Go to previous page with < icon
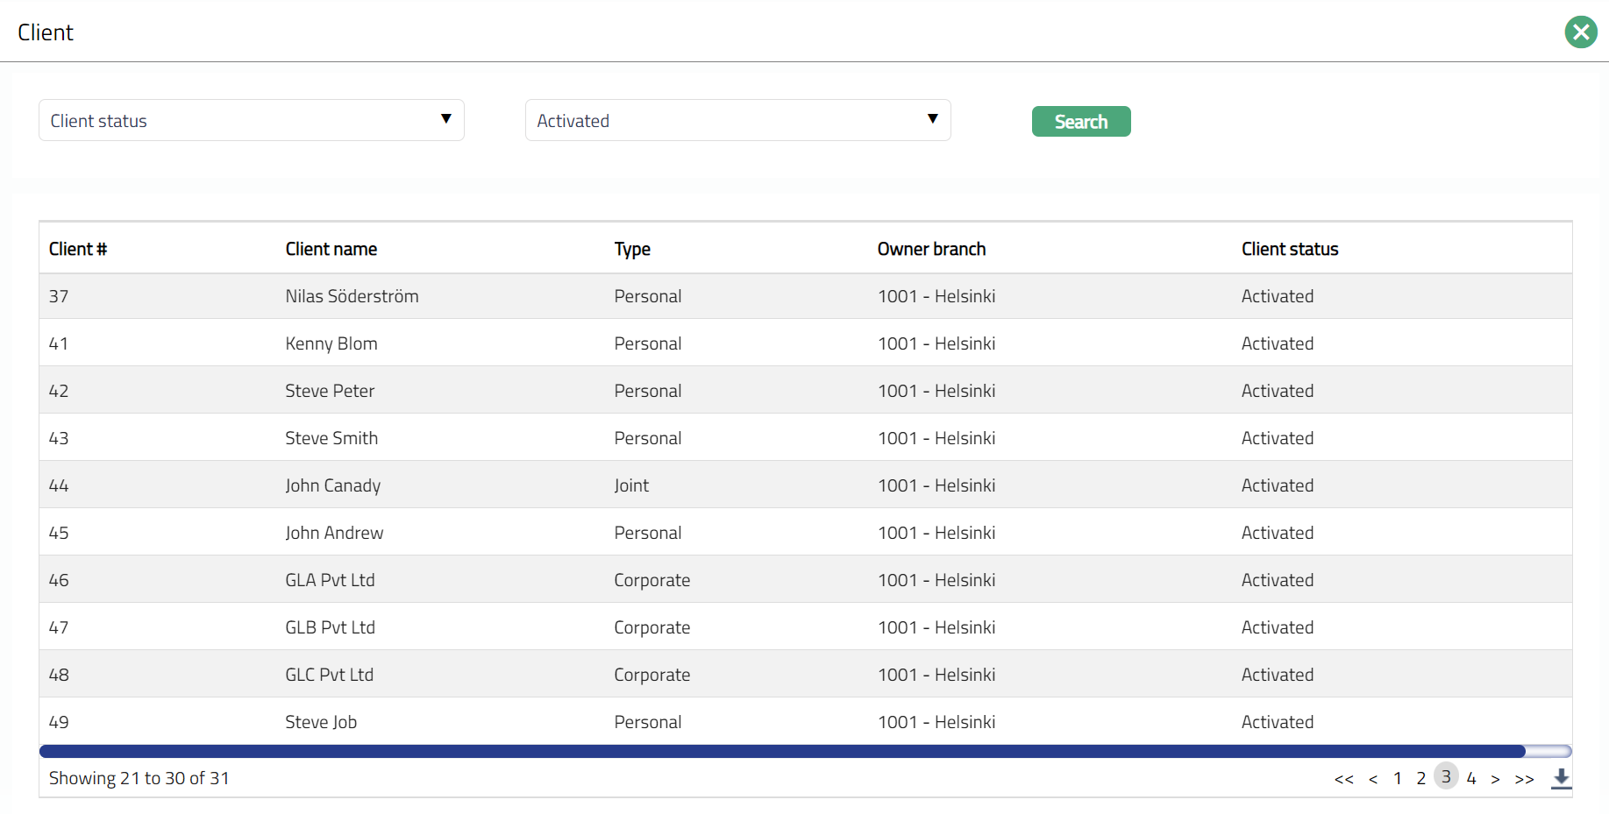This screenshot has height=814, width=1609. coord(1373,779)
